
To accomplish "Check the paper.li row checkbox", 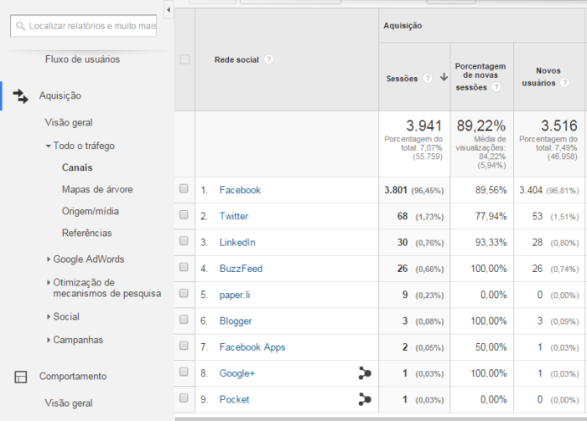I will [x=184, y=293].
